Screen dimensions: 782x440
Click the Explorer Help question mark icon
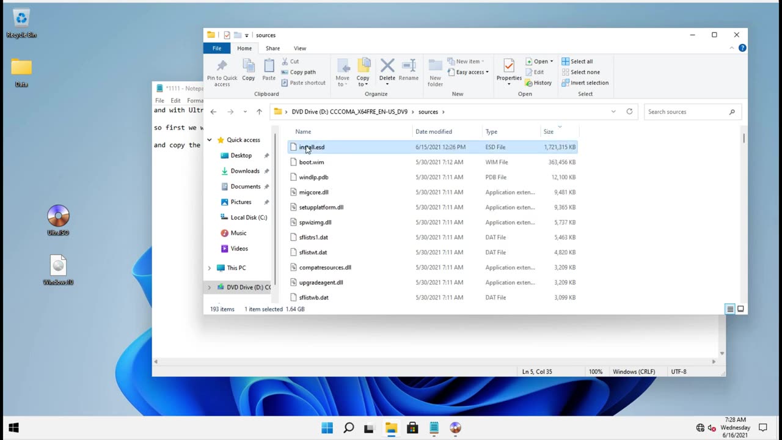pos(742,48)
